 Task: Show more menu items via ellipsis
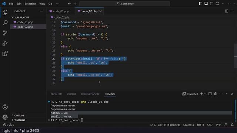click(58, 4)
